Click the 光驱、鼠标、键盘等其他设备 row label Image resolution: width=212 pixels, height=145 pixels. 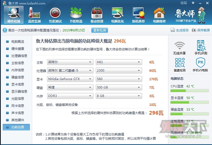coord(57,105)
